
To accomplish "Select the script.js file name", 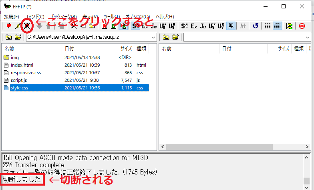I will click(x=19, y=80).
